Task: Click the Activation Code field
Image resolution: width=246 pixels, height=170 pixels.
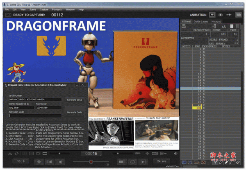Action: coord(35,116)
